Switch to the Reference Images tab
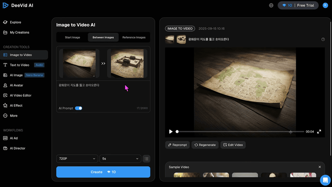The height and width of the screenshot is (187, 332). pyautogui.click(x=134, y=38)
